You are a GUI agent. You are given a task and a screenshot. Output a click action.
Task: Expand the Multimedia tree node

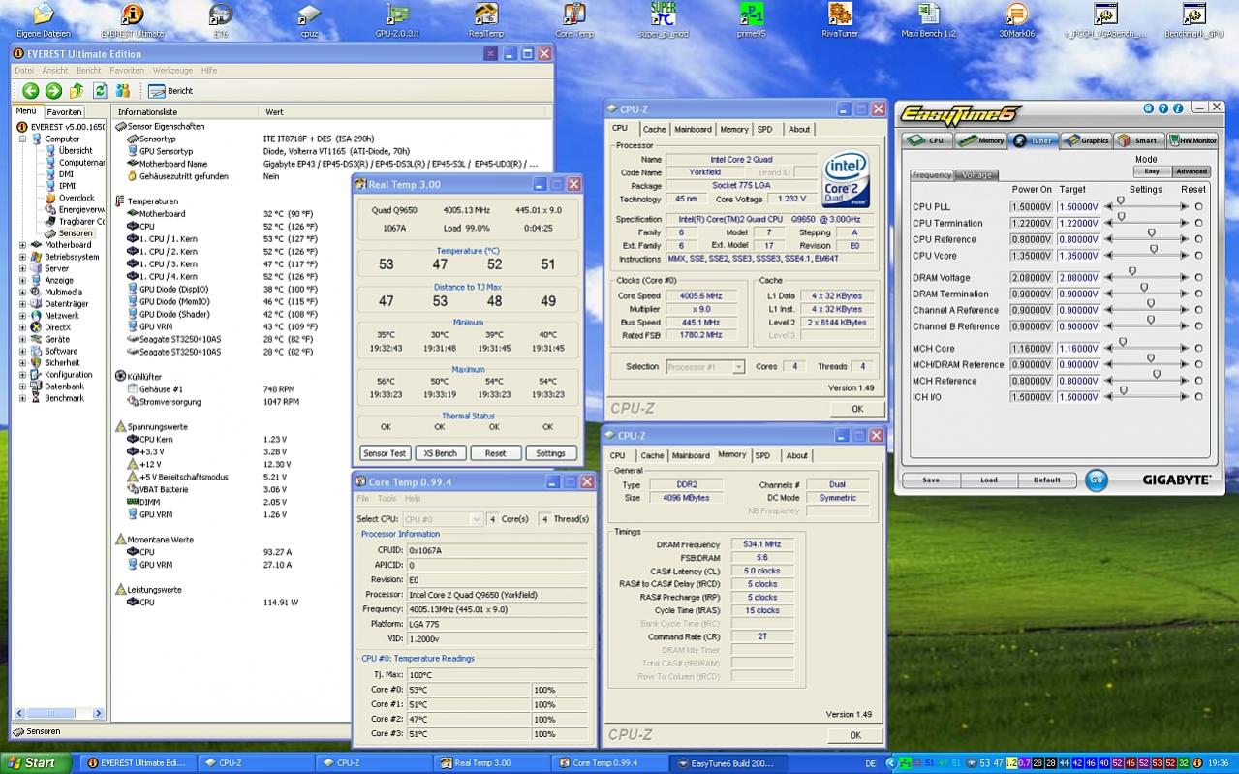(21, 292)
